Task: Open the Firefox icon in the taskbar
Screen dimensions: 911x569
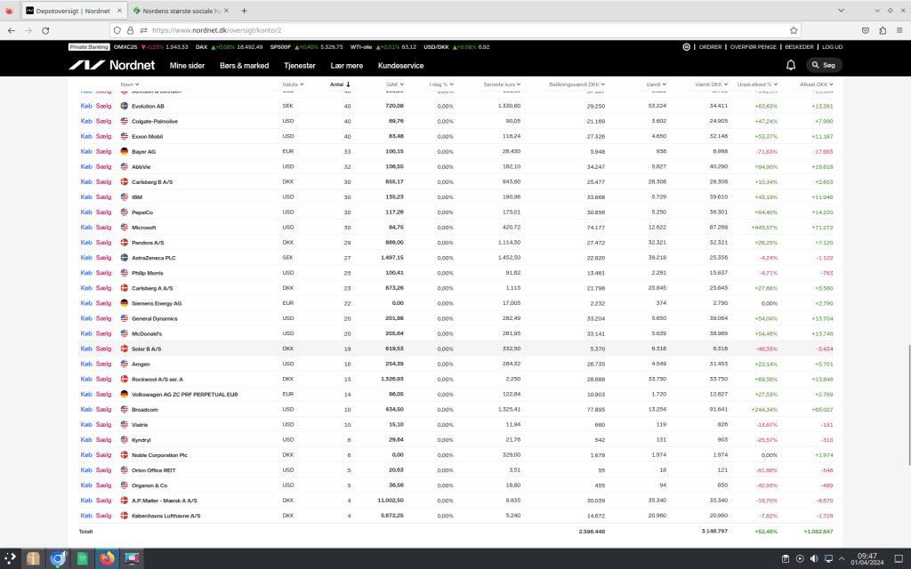Action: (x=107, y=558)
